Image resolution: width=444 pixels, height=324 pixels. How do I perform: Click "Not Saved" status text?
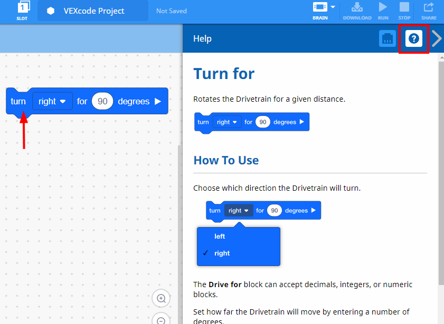171,11
